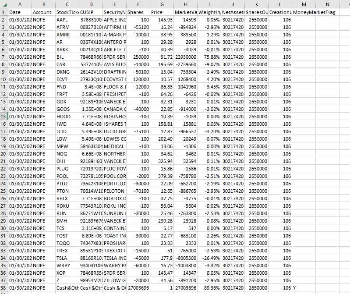This screenshot has width=350, height=294.
Task: Select the ARKK ticker cell
Action: point(67,50)
